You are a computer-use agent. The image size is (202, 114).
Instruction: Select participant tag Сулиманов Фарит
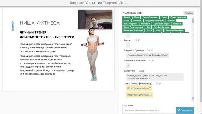161,24
